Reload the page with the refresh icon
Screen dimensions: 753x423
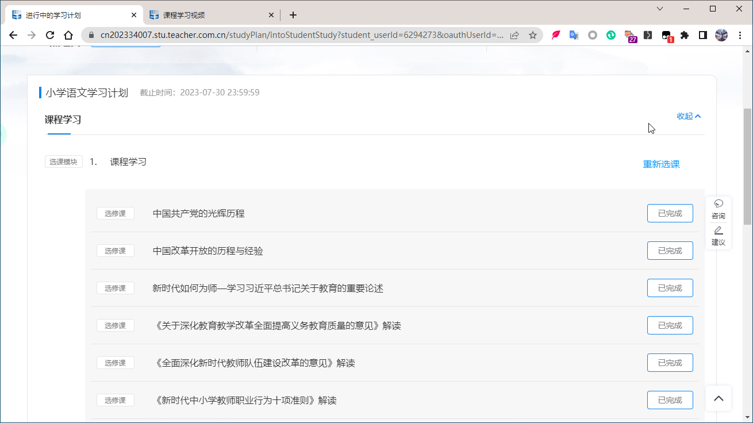[50, 35]
